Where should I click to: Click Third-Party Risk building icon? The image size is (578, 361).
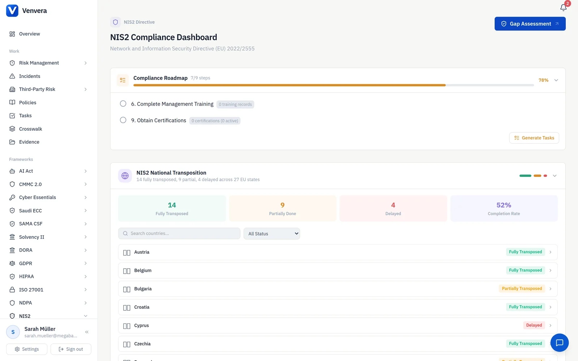[12, 89]
